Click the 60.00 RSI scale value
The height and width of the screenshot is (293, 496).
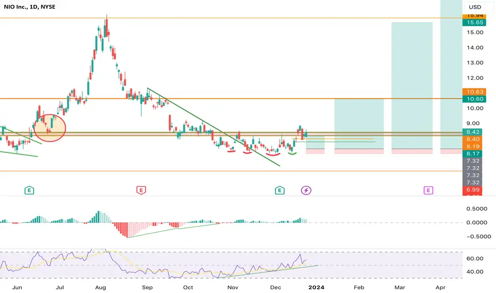point(475,258)
